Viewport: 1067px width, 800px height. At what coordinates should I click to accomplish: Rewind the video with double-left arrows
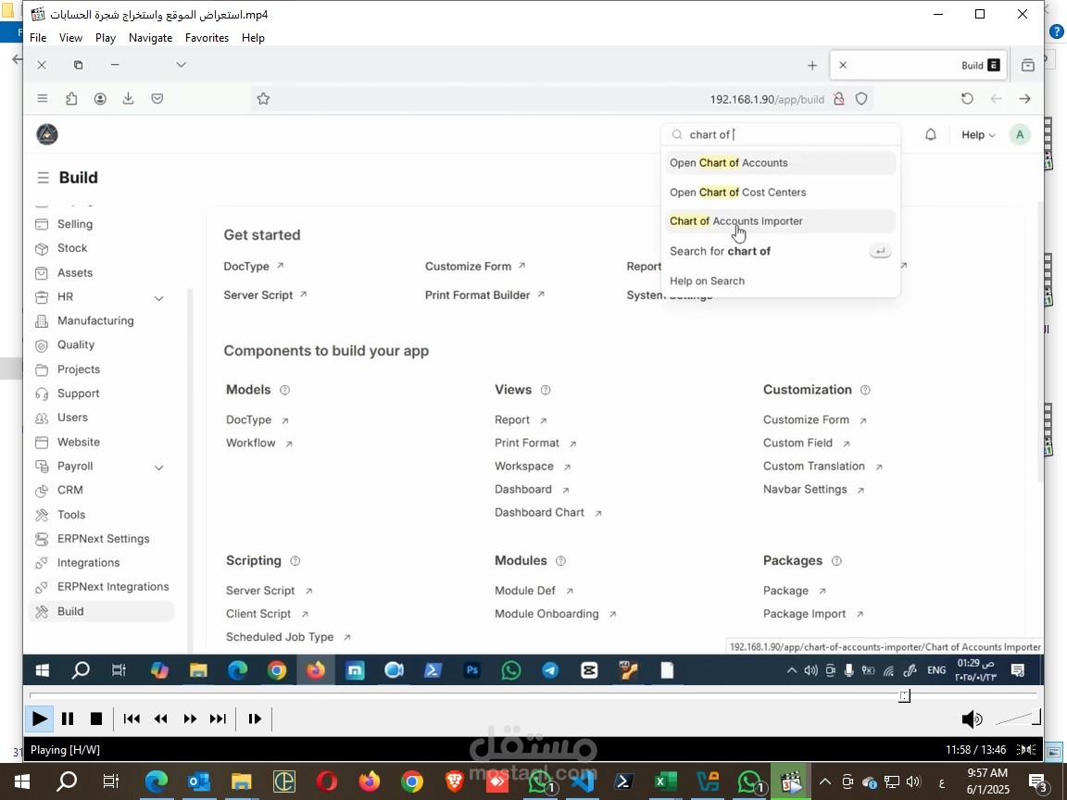point(160,719)
